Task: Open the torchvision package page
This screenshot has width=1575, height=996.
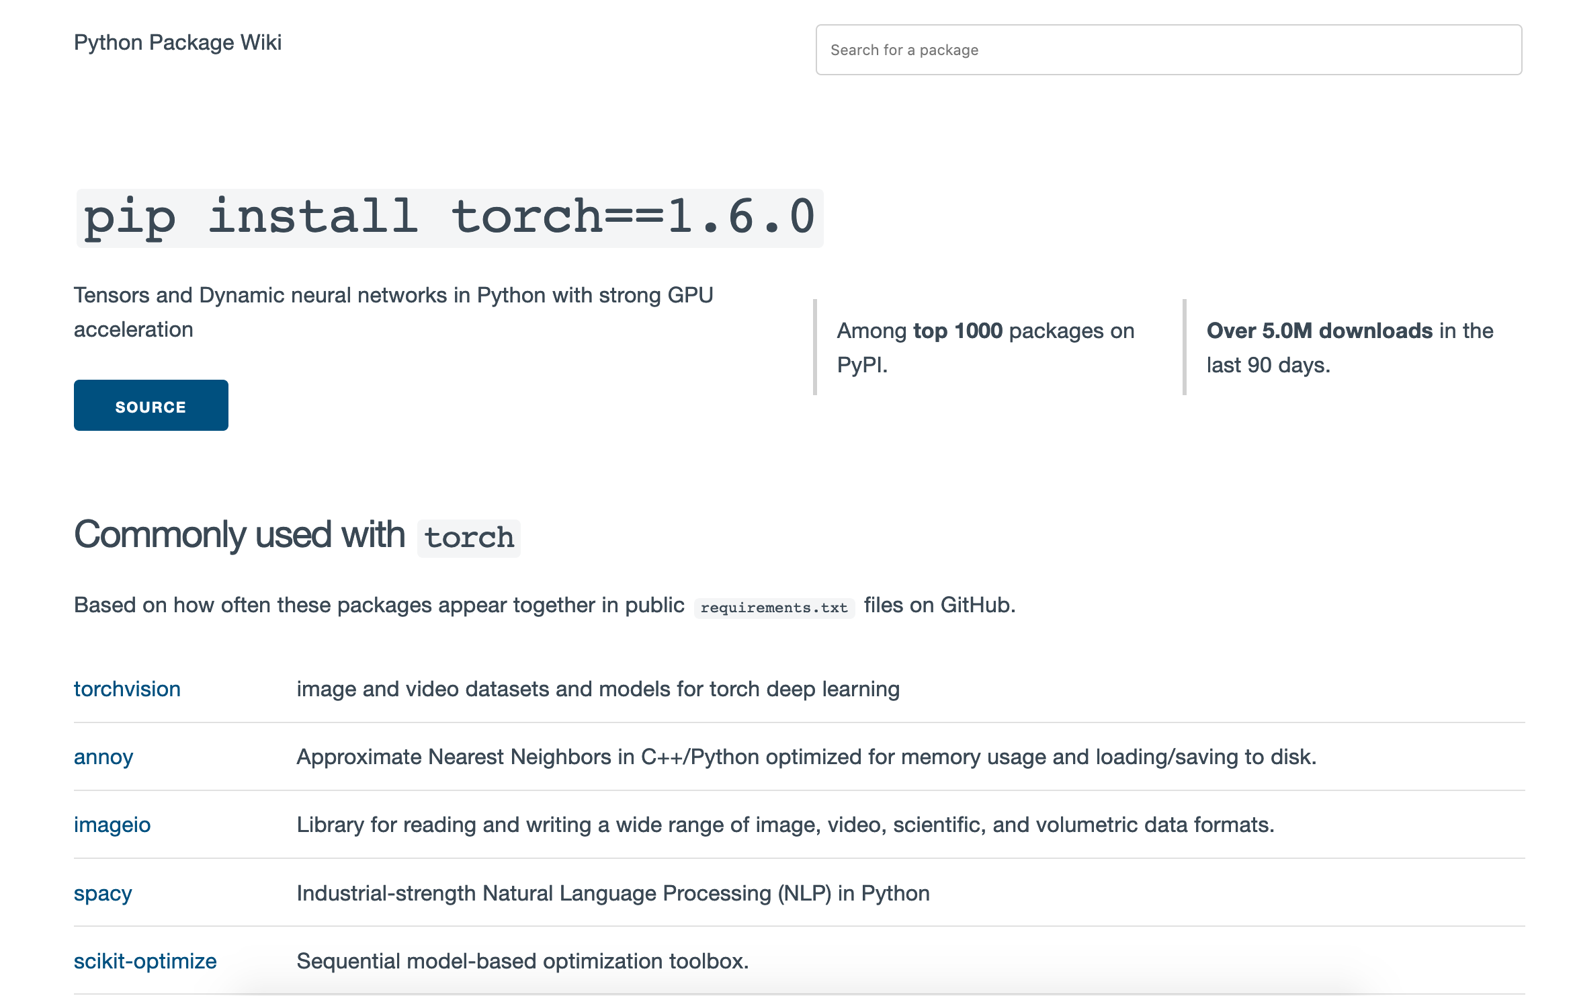Action: click(127, 689)
